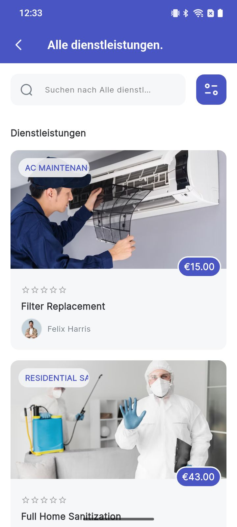Go back using the arrow icon
This screenshot has width=237, height=527.
point(19,45)
